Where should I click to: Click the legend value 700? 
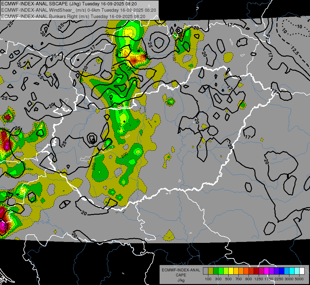point(239,279)
